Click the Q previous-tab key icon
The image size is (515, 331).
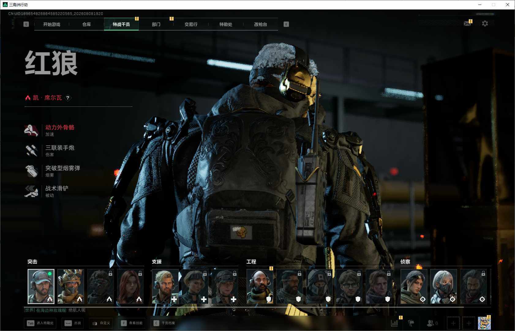coord(26,24)
